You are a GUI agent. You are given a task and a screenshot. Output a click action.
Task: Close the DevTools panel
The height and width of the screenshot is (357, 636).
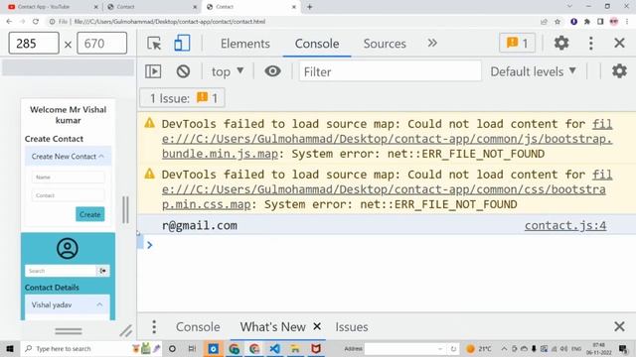(x=619, y=43)
